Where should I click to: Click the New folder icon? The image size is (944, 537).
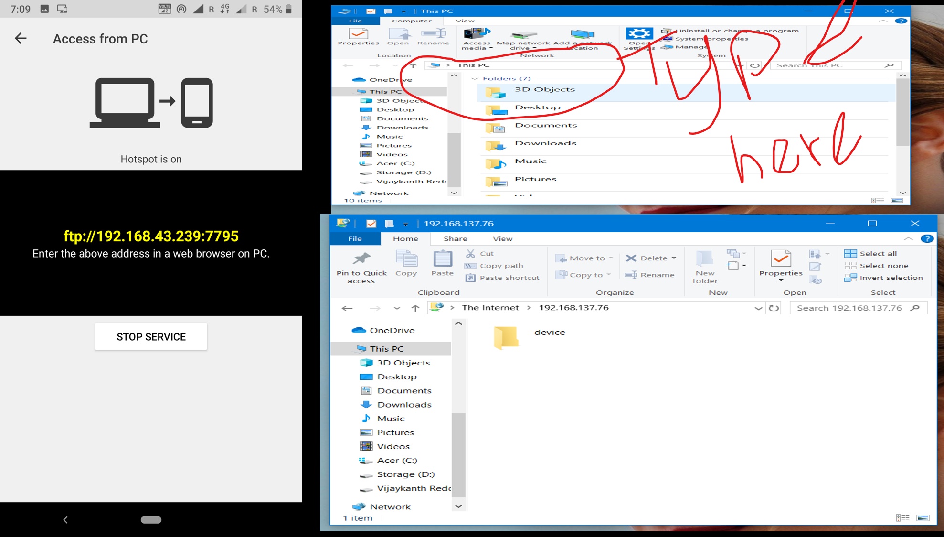click(x=705, y=258)
